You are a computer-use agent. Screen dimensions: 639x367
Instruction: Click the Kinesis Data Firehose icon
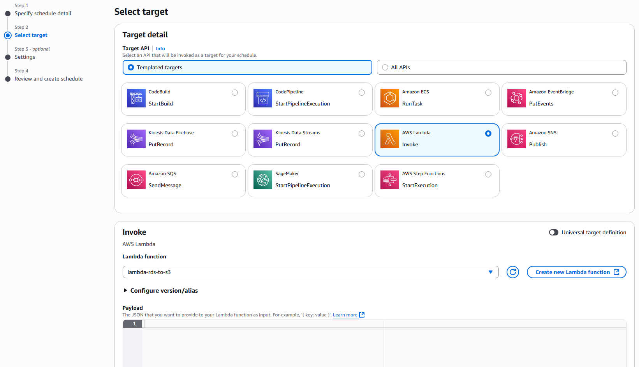[x=136, y=139]
